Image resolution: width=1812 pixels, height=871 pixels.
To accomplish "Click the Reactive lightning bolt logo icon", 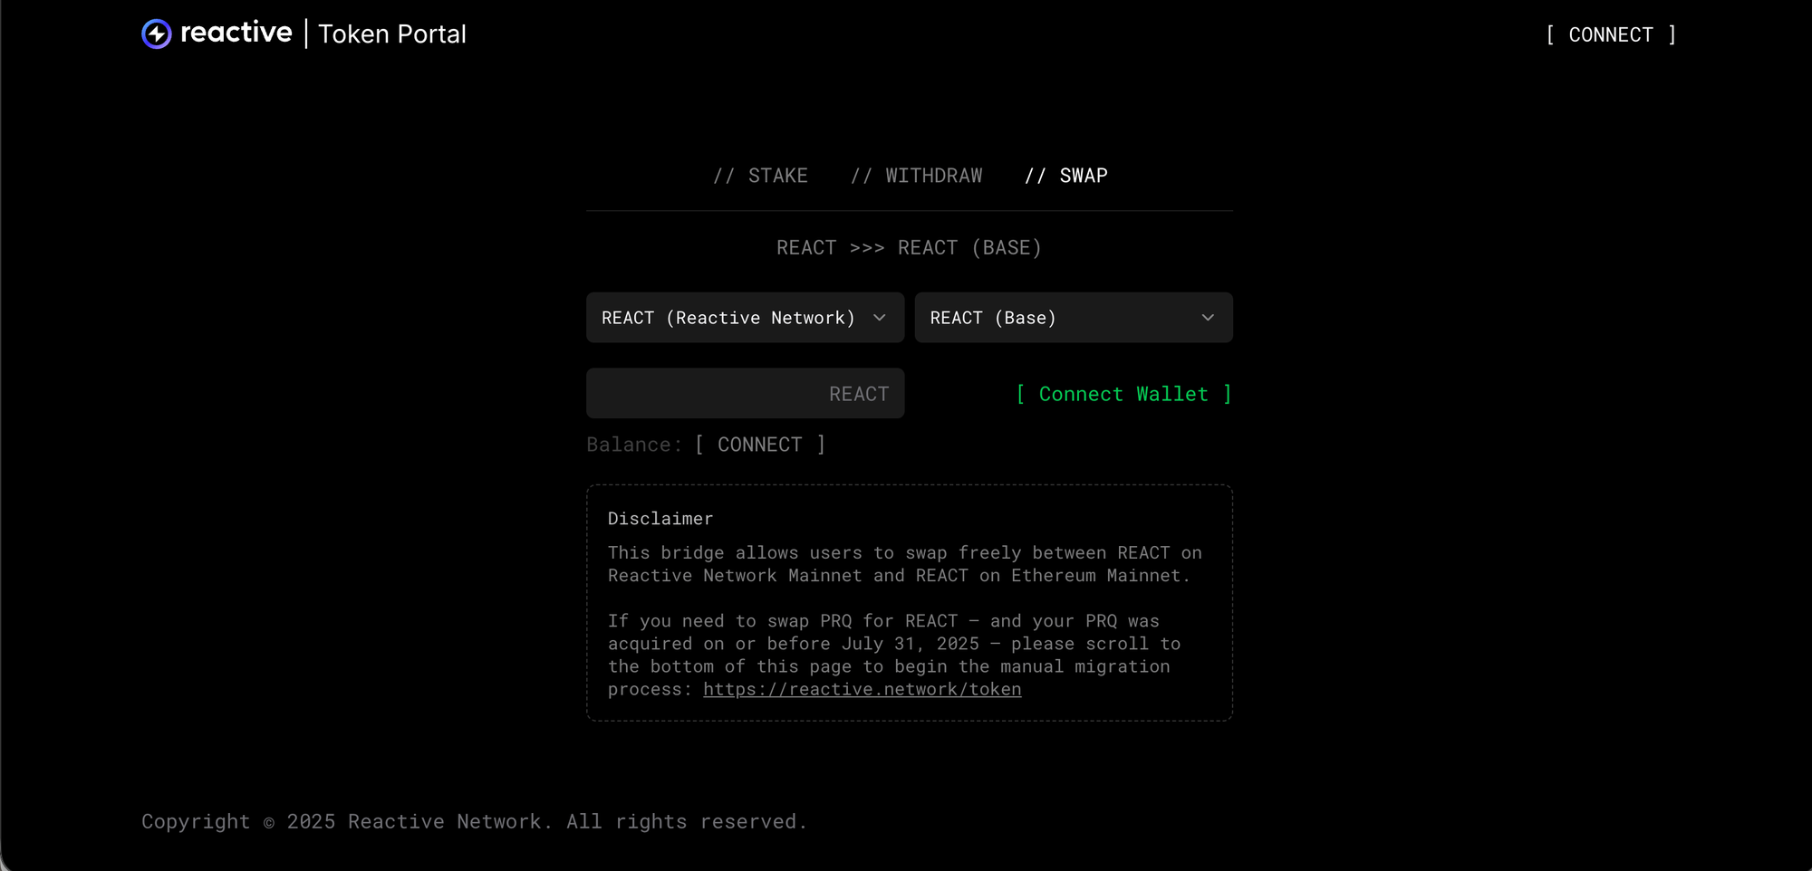I will 157,34.
